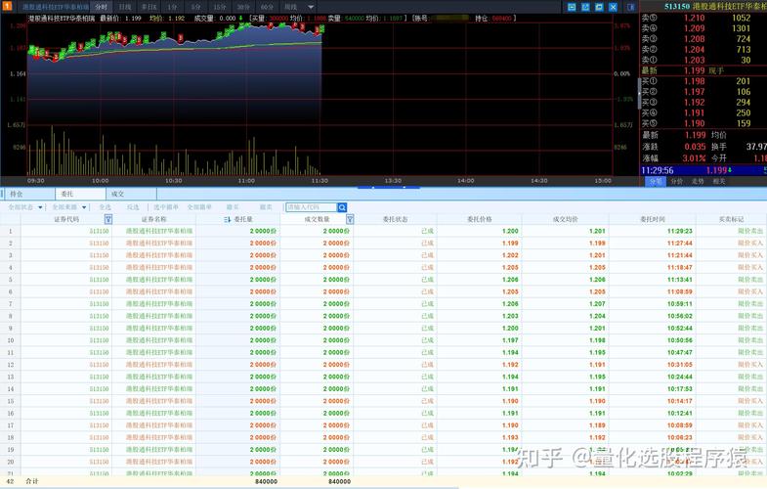Click the third blue chart window icon

pos(599,7)
